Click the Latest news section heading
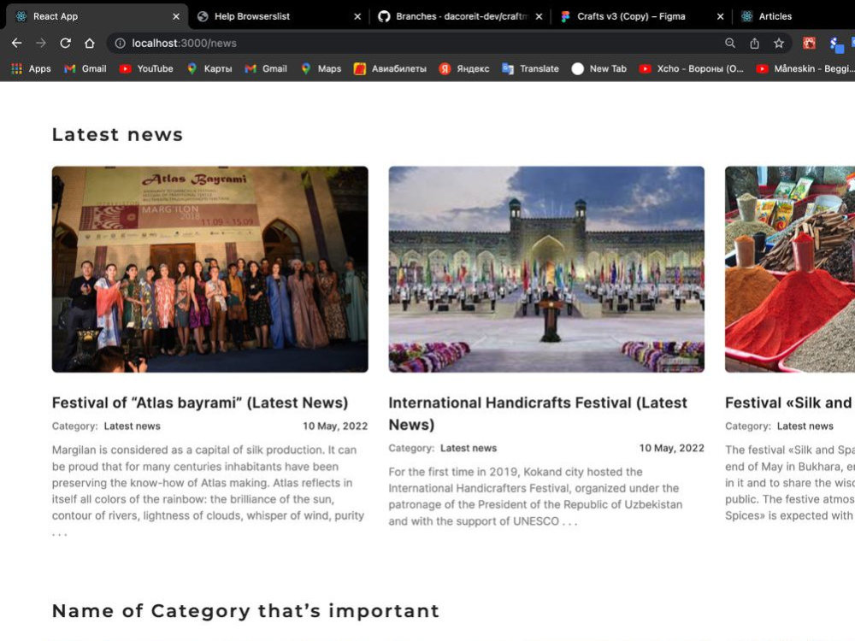 (x=117, y=135)
